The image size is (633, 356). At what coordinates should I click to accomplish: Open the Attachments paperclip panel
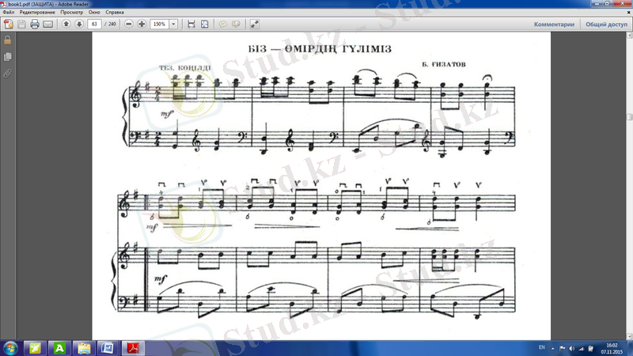(x=8, y=73)
